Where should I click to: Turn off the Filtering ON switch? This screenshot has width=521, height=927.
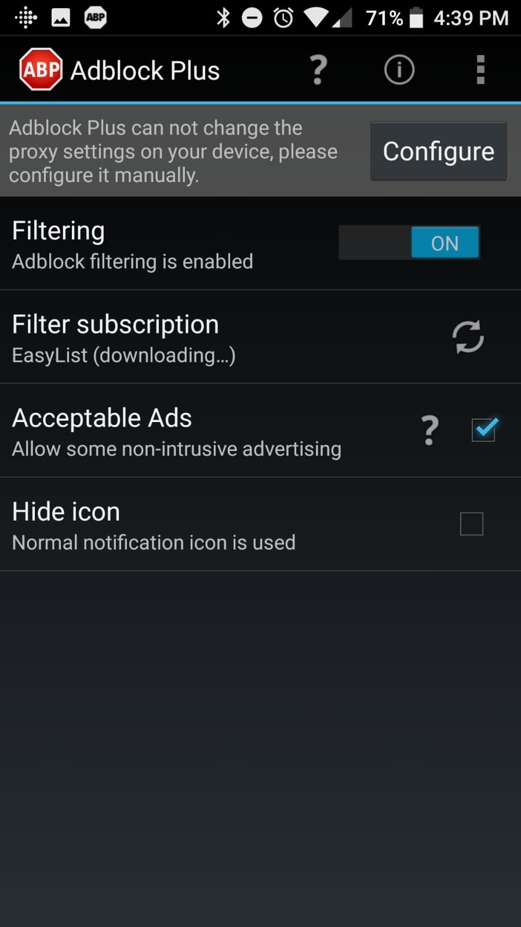point(409,242)
